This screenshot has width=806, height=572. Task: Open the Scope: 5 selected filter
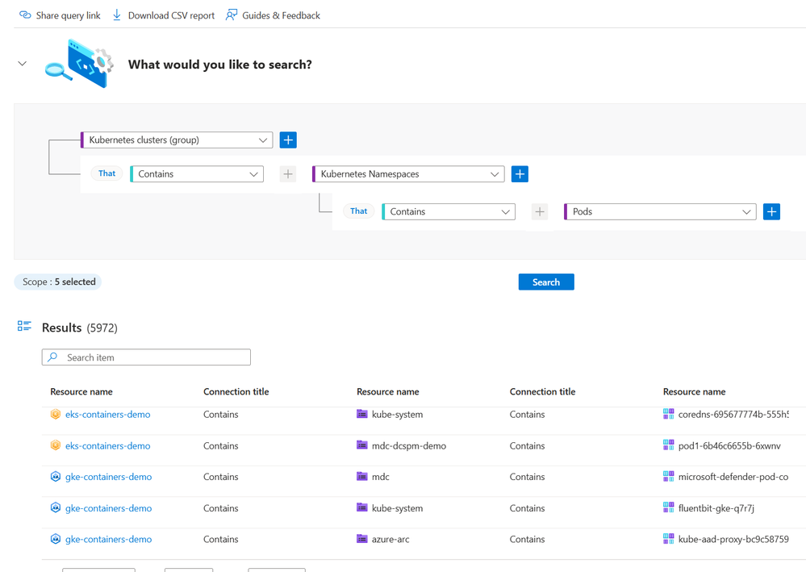58,282
